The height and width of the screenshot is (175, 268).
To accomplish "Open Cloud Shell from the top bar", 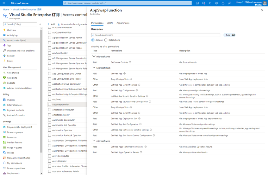I will click(x=197, y=3).
